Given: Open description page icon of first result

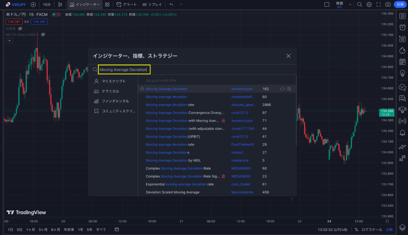Looking at the screenshot, I should click(x=289, y=89).
